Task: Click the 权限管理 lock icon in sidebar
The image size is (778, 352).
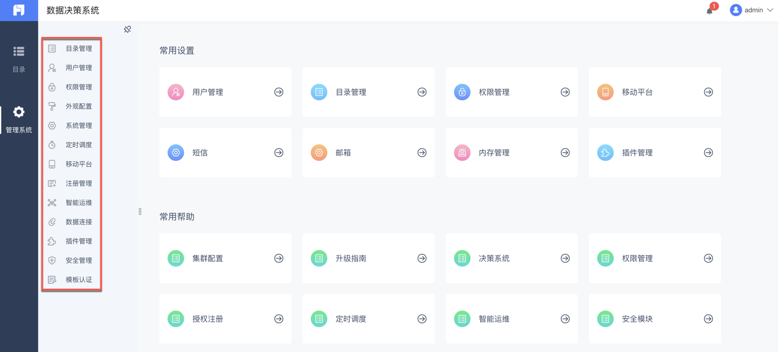Action: [x=52, y=87]
